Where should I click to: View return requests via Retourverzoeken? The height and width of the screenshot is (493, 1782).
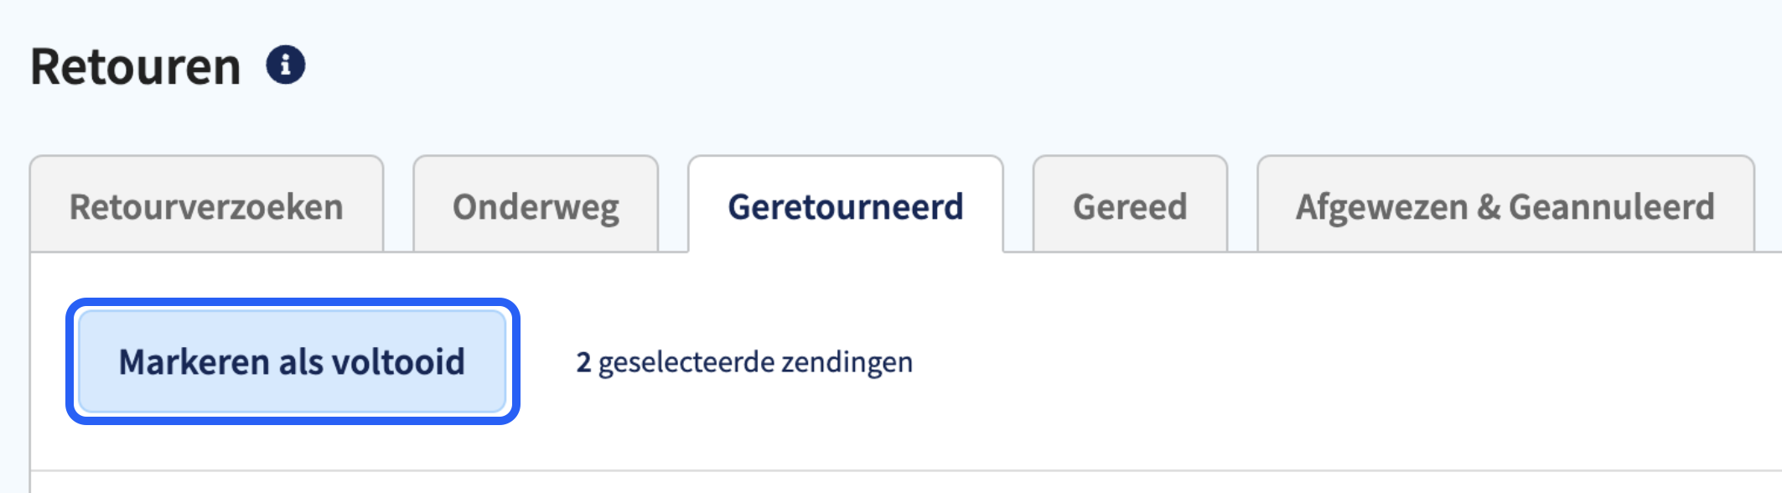(207, 204)
